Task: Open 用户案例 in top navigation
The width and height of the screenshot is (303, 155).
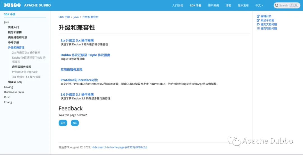Action: (213, 5)
